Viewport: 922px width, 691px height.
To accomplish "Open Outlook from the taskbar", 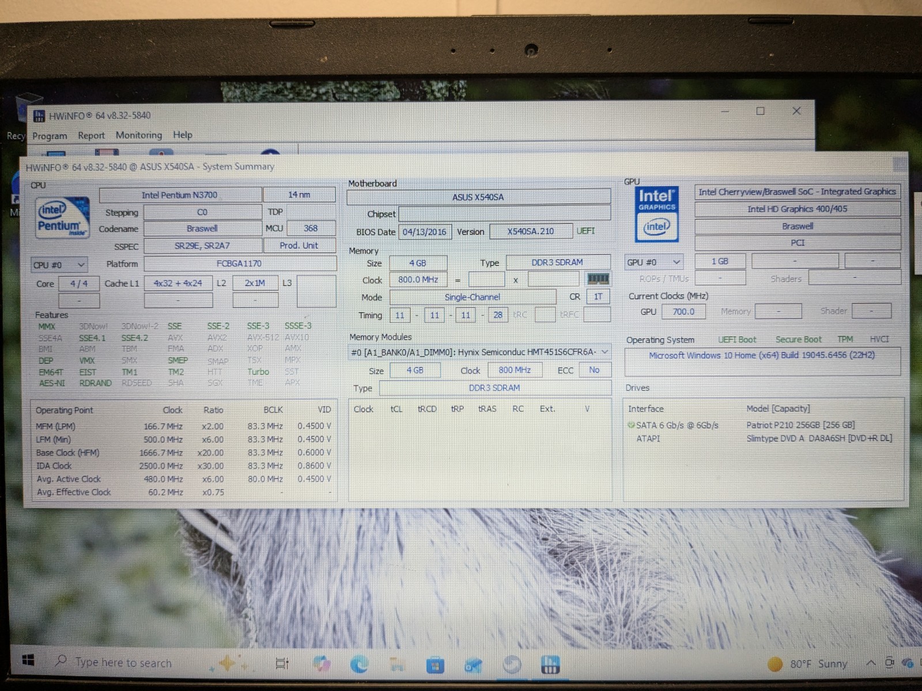I will click(473, 666).
